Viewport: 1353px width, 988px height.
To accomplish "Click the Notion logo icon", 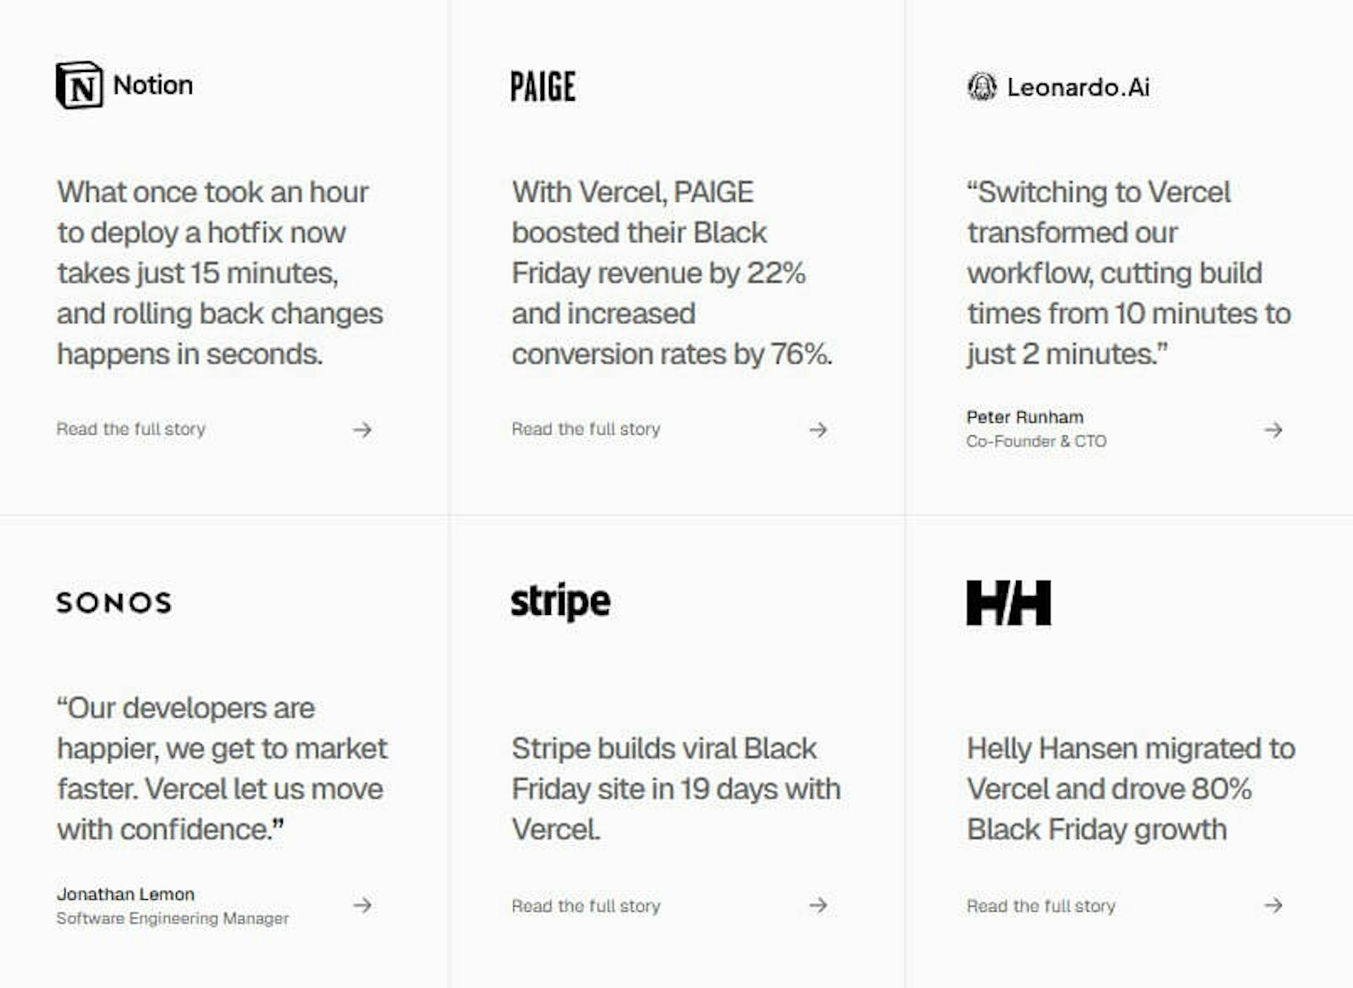I will coord(80,85).
